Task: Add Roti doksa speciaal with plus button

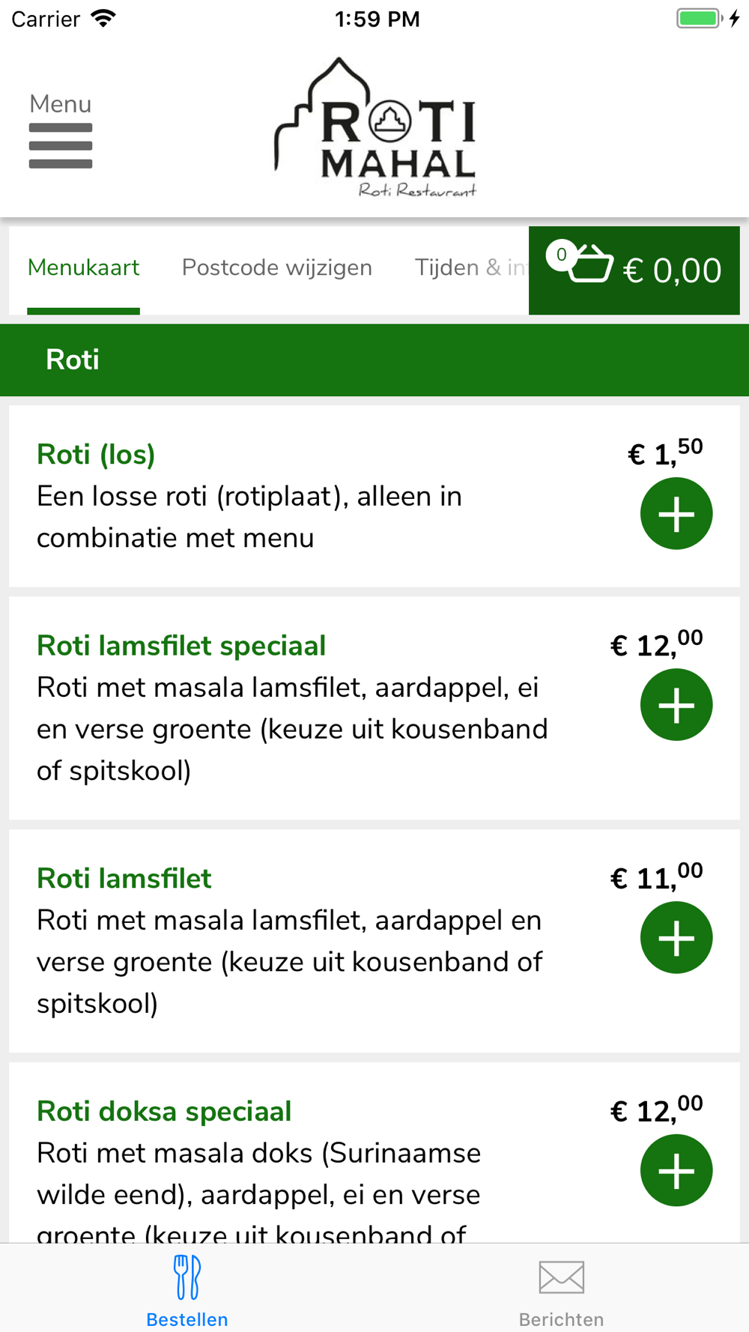Action: (676, 1171)
